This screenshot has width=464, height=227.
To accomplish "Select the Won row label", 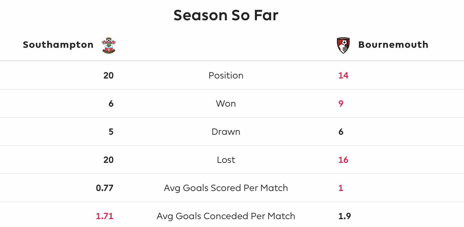I will click(x=226, y=104).
